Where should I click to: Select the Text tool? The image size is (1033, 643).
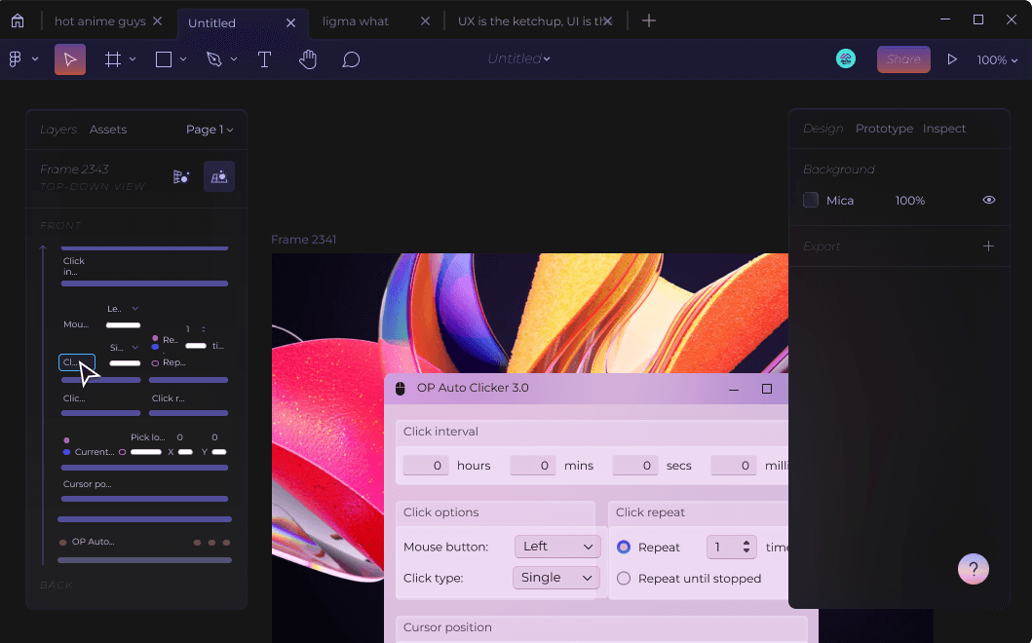[x=264, y=59]
